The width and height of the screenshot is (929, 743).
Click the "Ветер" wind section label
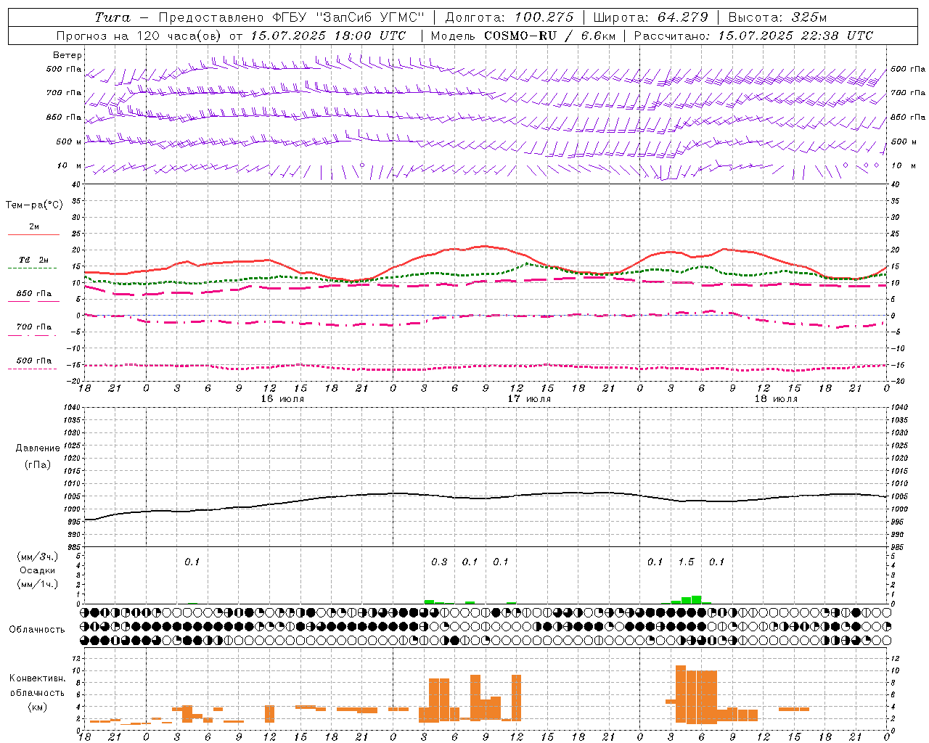tap(67, 55)
